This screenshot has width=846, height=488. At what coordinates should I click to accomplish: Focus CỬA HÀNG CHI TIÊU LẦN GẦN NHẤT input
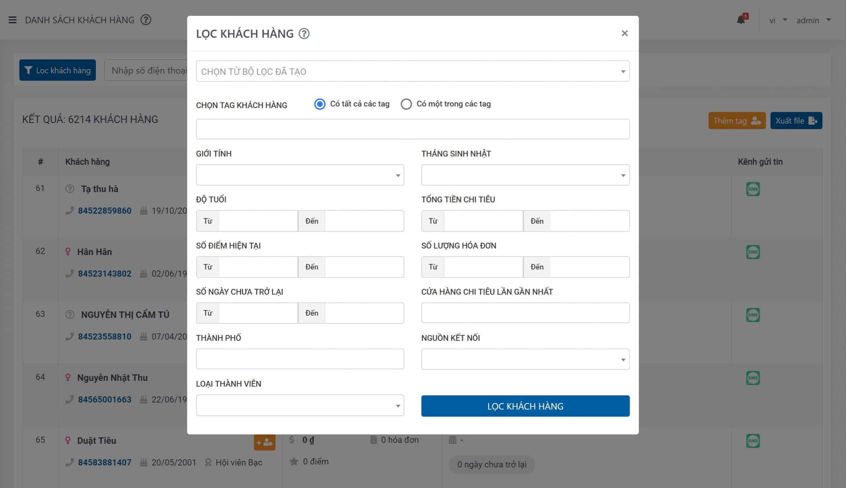point(525,313)
